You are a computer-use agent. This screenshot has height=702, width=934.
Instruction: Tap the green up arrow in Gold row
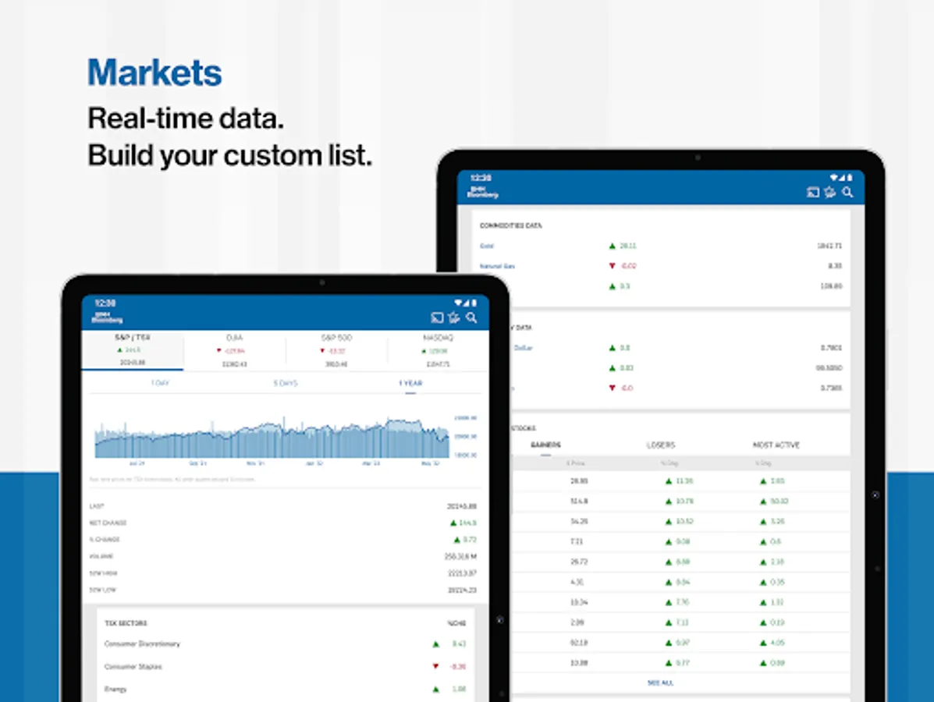point(612,246)
